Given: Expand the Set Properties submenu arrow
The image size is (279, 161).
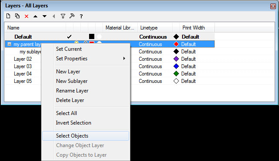Looking at the screenshot, I should (x=124, y=59).
